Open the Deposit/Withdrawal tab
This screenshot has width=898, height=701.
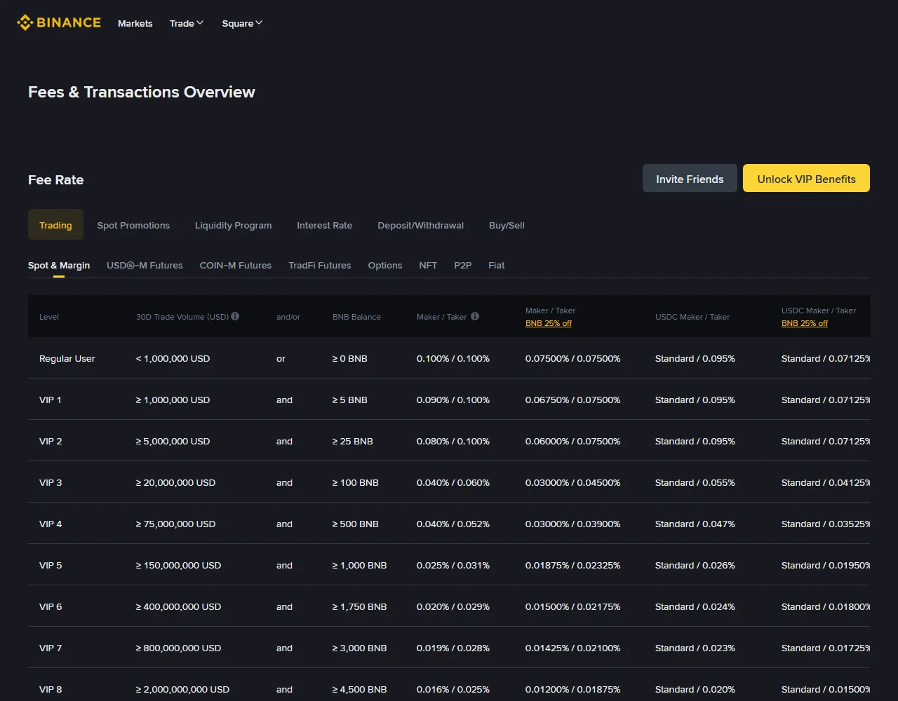(x=420, y=225)
